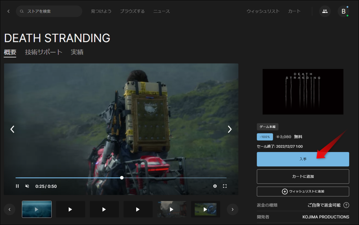Image resolution: width=359 pixels, height=225 pixels.
Task: Click the DEATH STRANDING page title
Action: (57, 38)
